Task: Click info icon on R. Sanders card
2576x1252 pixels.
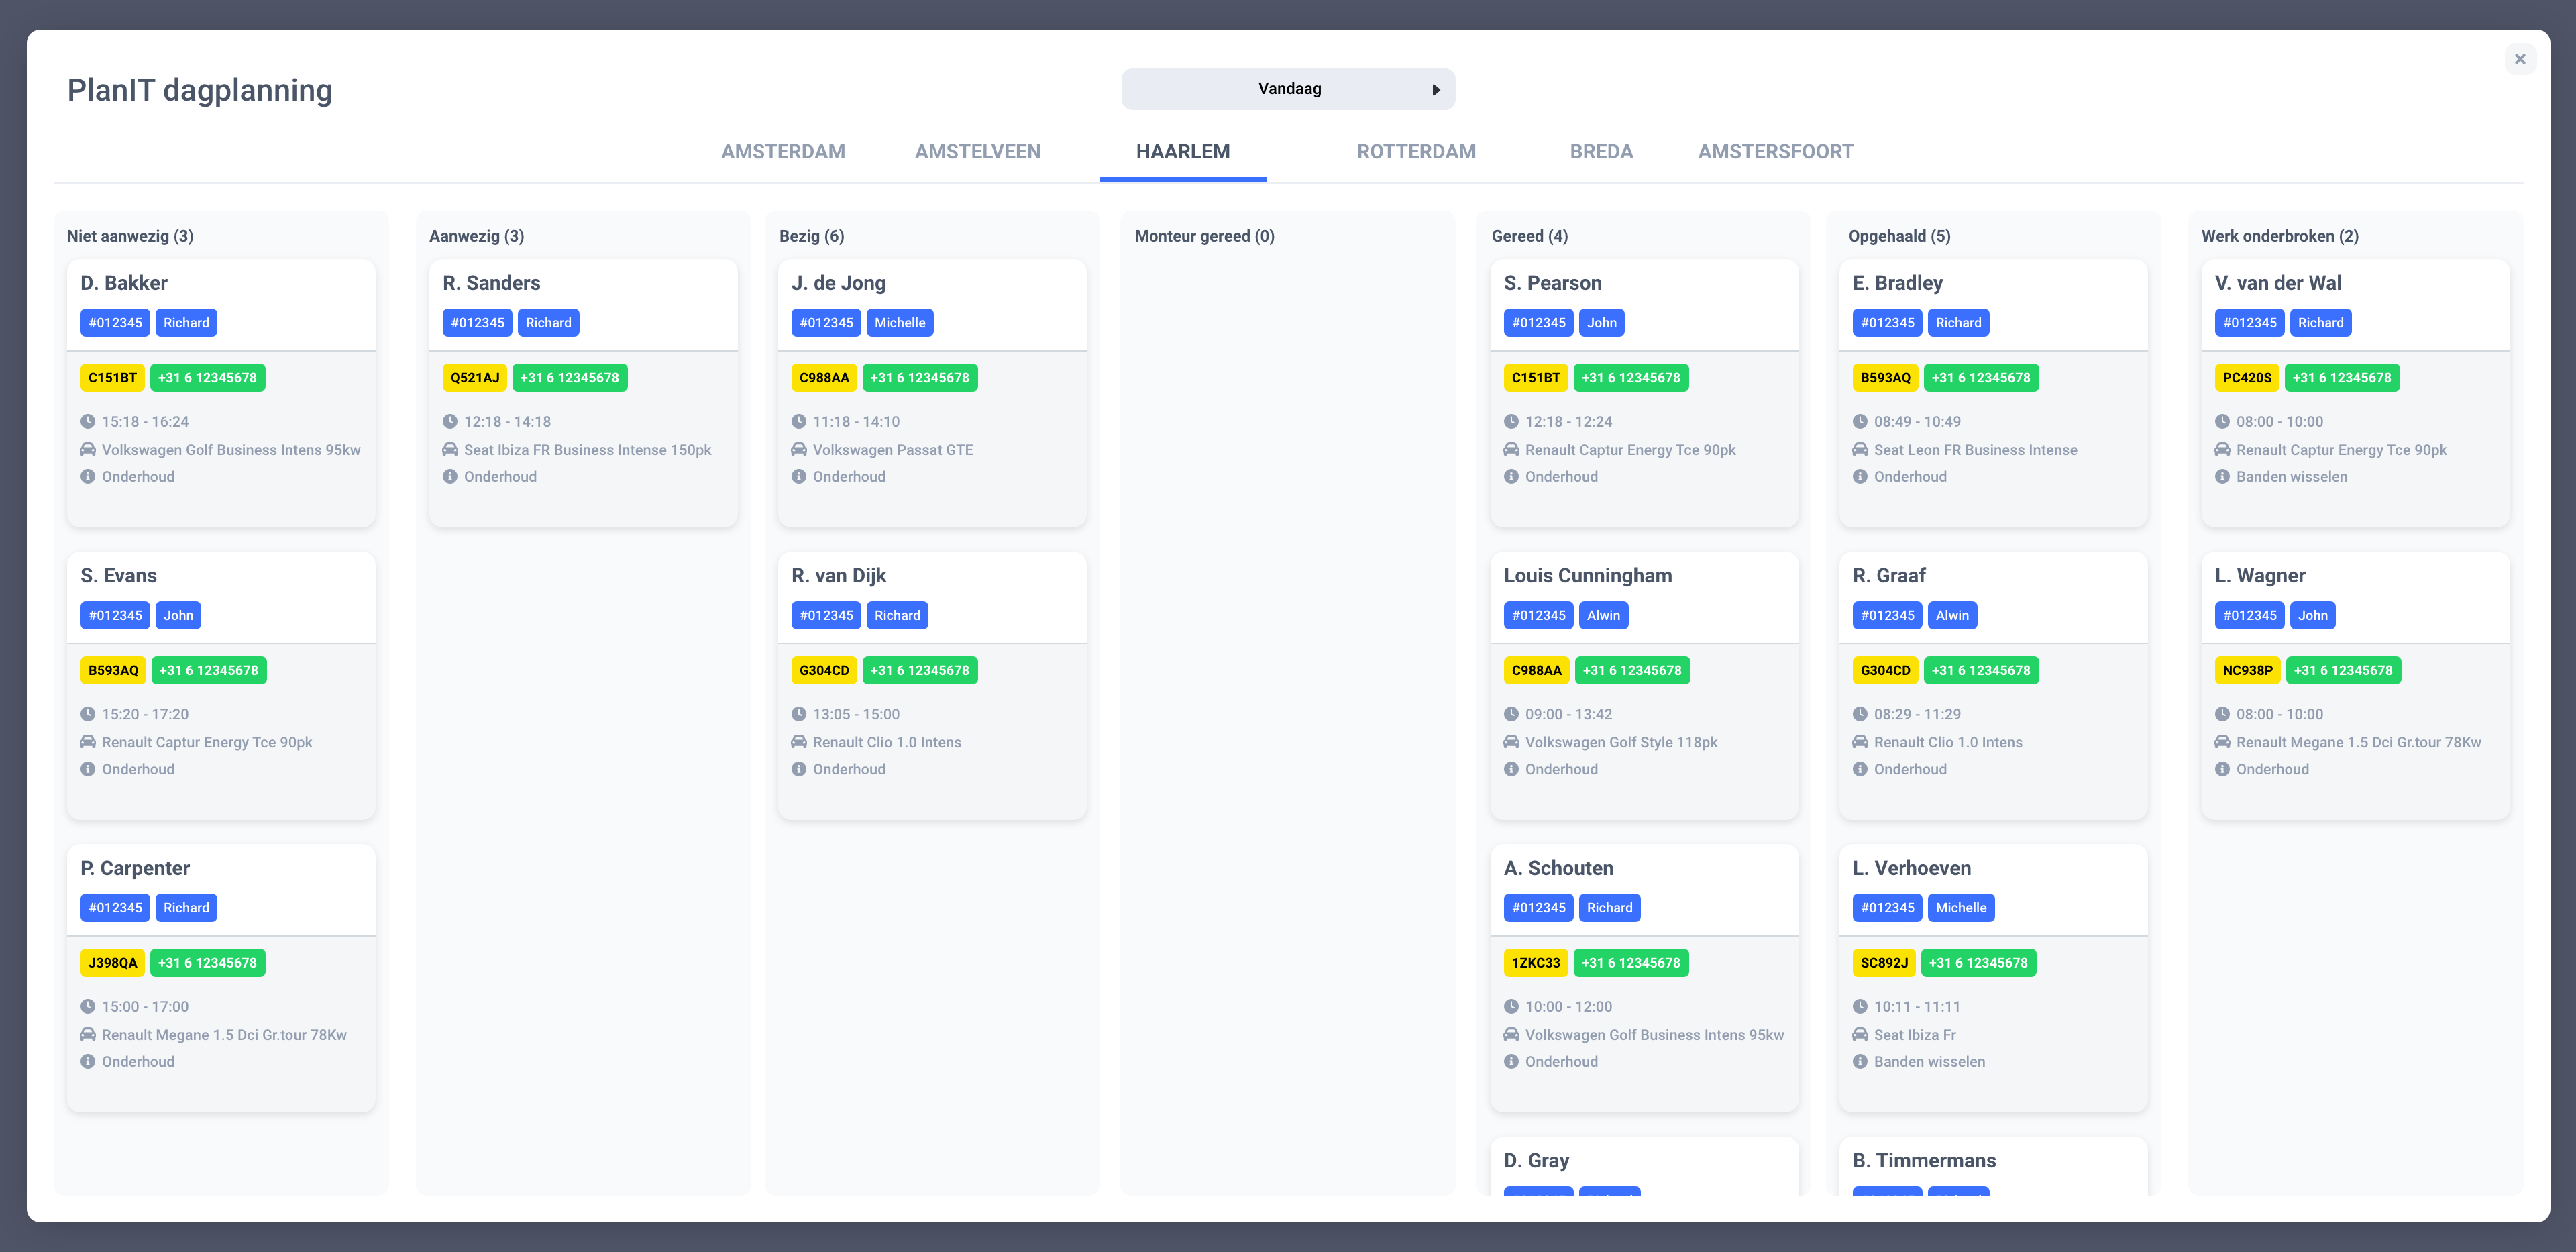Action: coord(450,477)
